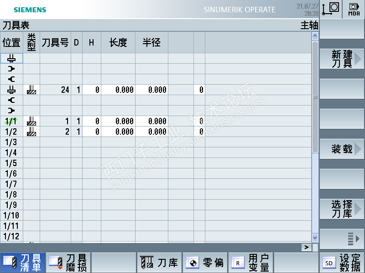The image size is (365, 273).
Task: Switch to 设定数据 setting data tab
Action: [342, 263]
